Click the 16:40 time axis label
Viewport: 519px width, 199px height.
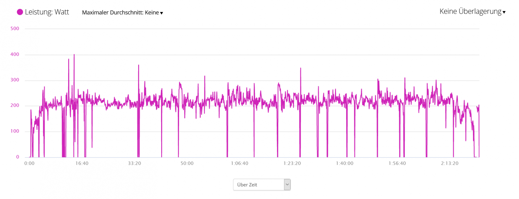tap(82, 163)
